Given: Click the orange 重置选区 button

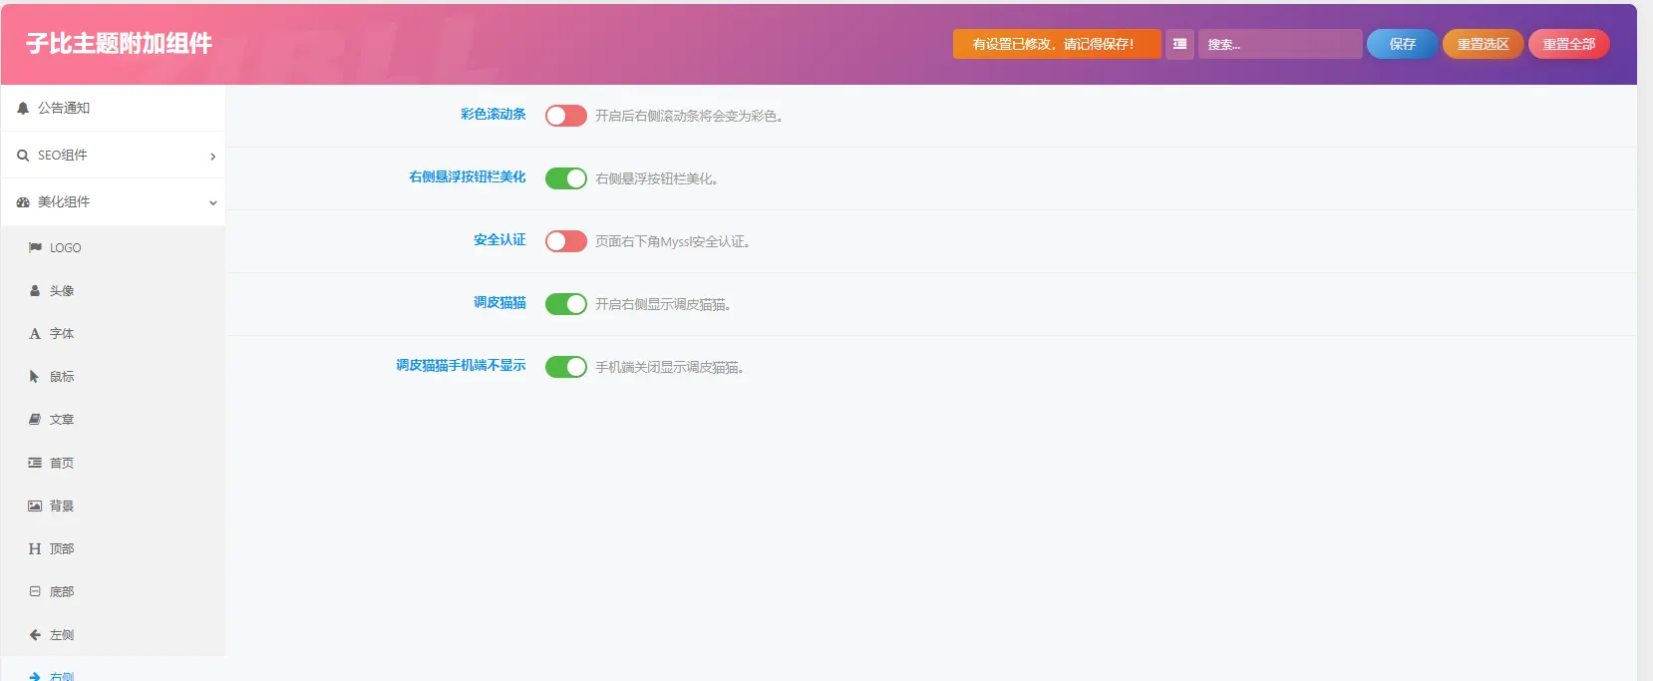Looking at the screenshot, I should pos(1483,44).
